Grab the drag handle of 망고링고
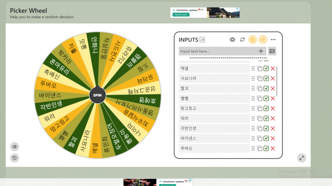The height and width of the screenshot is (186, 332). coord(253,108)
